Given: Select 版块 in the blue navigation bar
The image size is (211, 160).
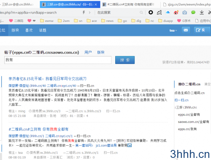Looking at the screenshot, I should click(15, 30).
